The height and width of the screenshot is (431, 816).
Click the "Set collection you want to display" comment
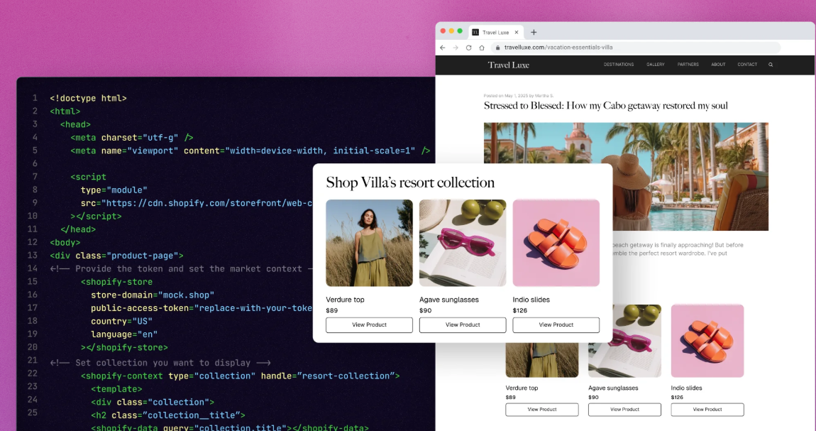[160, 363]
